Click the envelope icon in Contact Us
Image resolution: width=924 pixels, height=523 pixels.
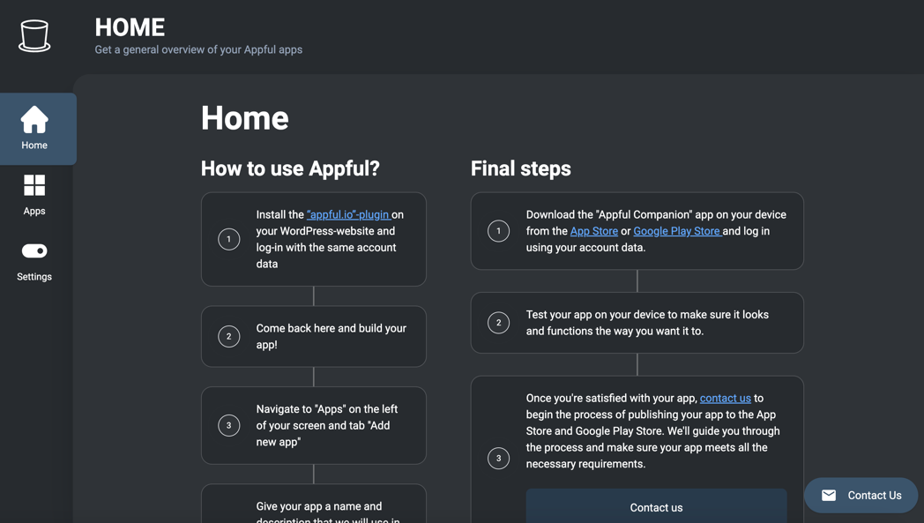pos(829,496)
